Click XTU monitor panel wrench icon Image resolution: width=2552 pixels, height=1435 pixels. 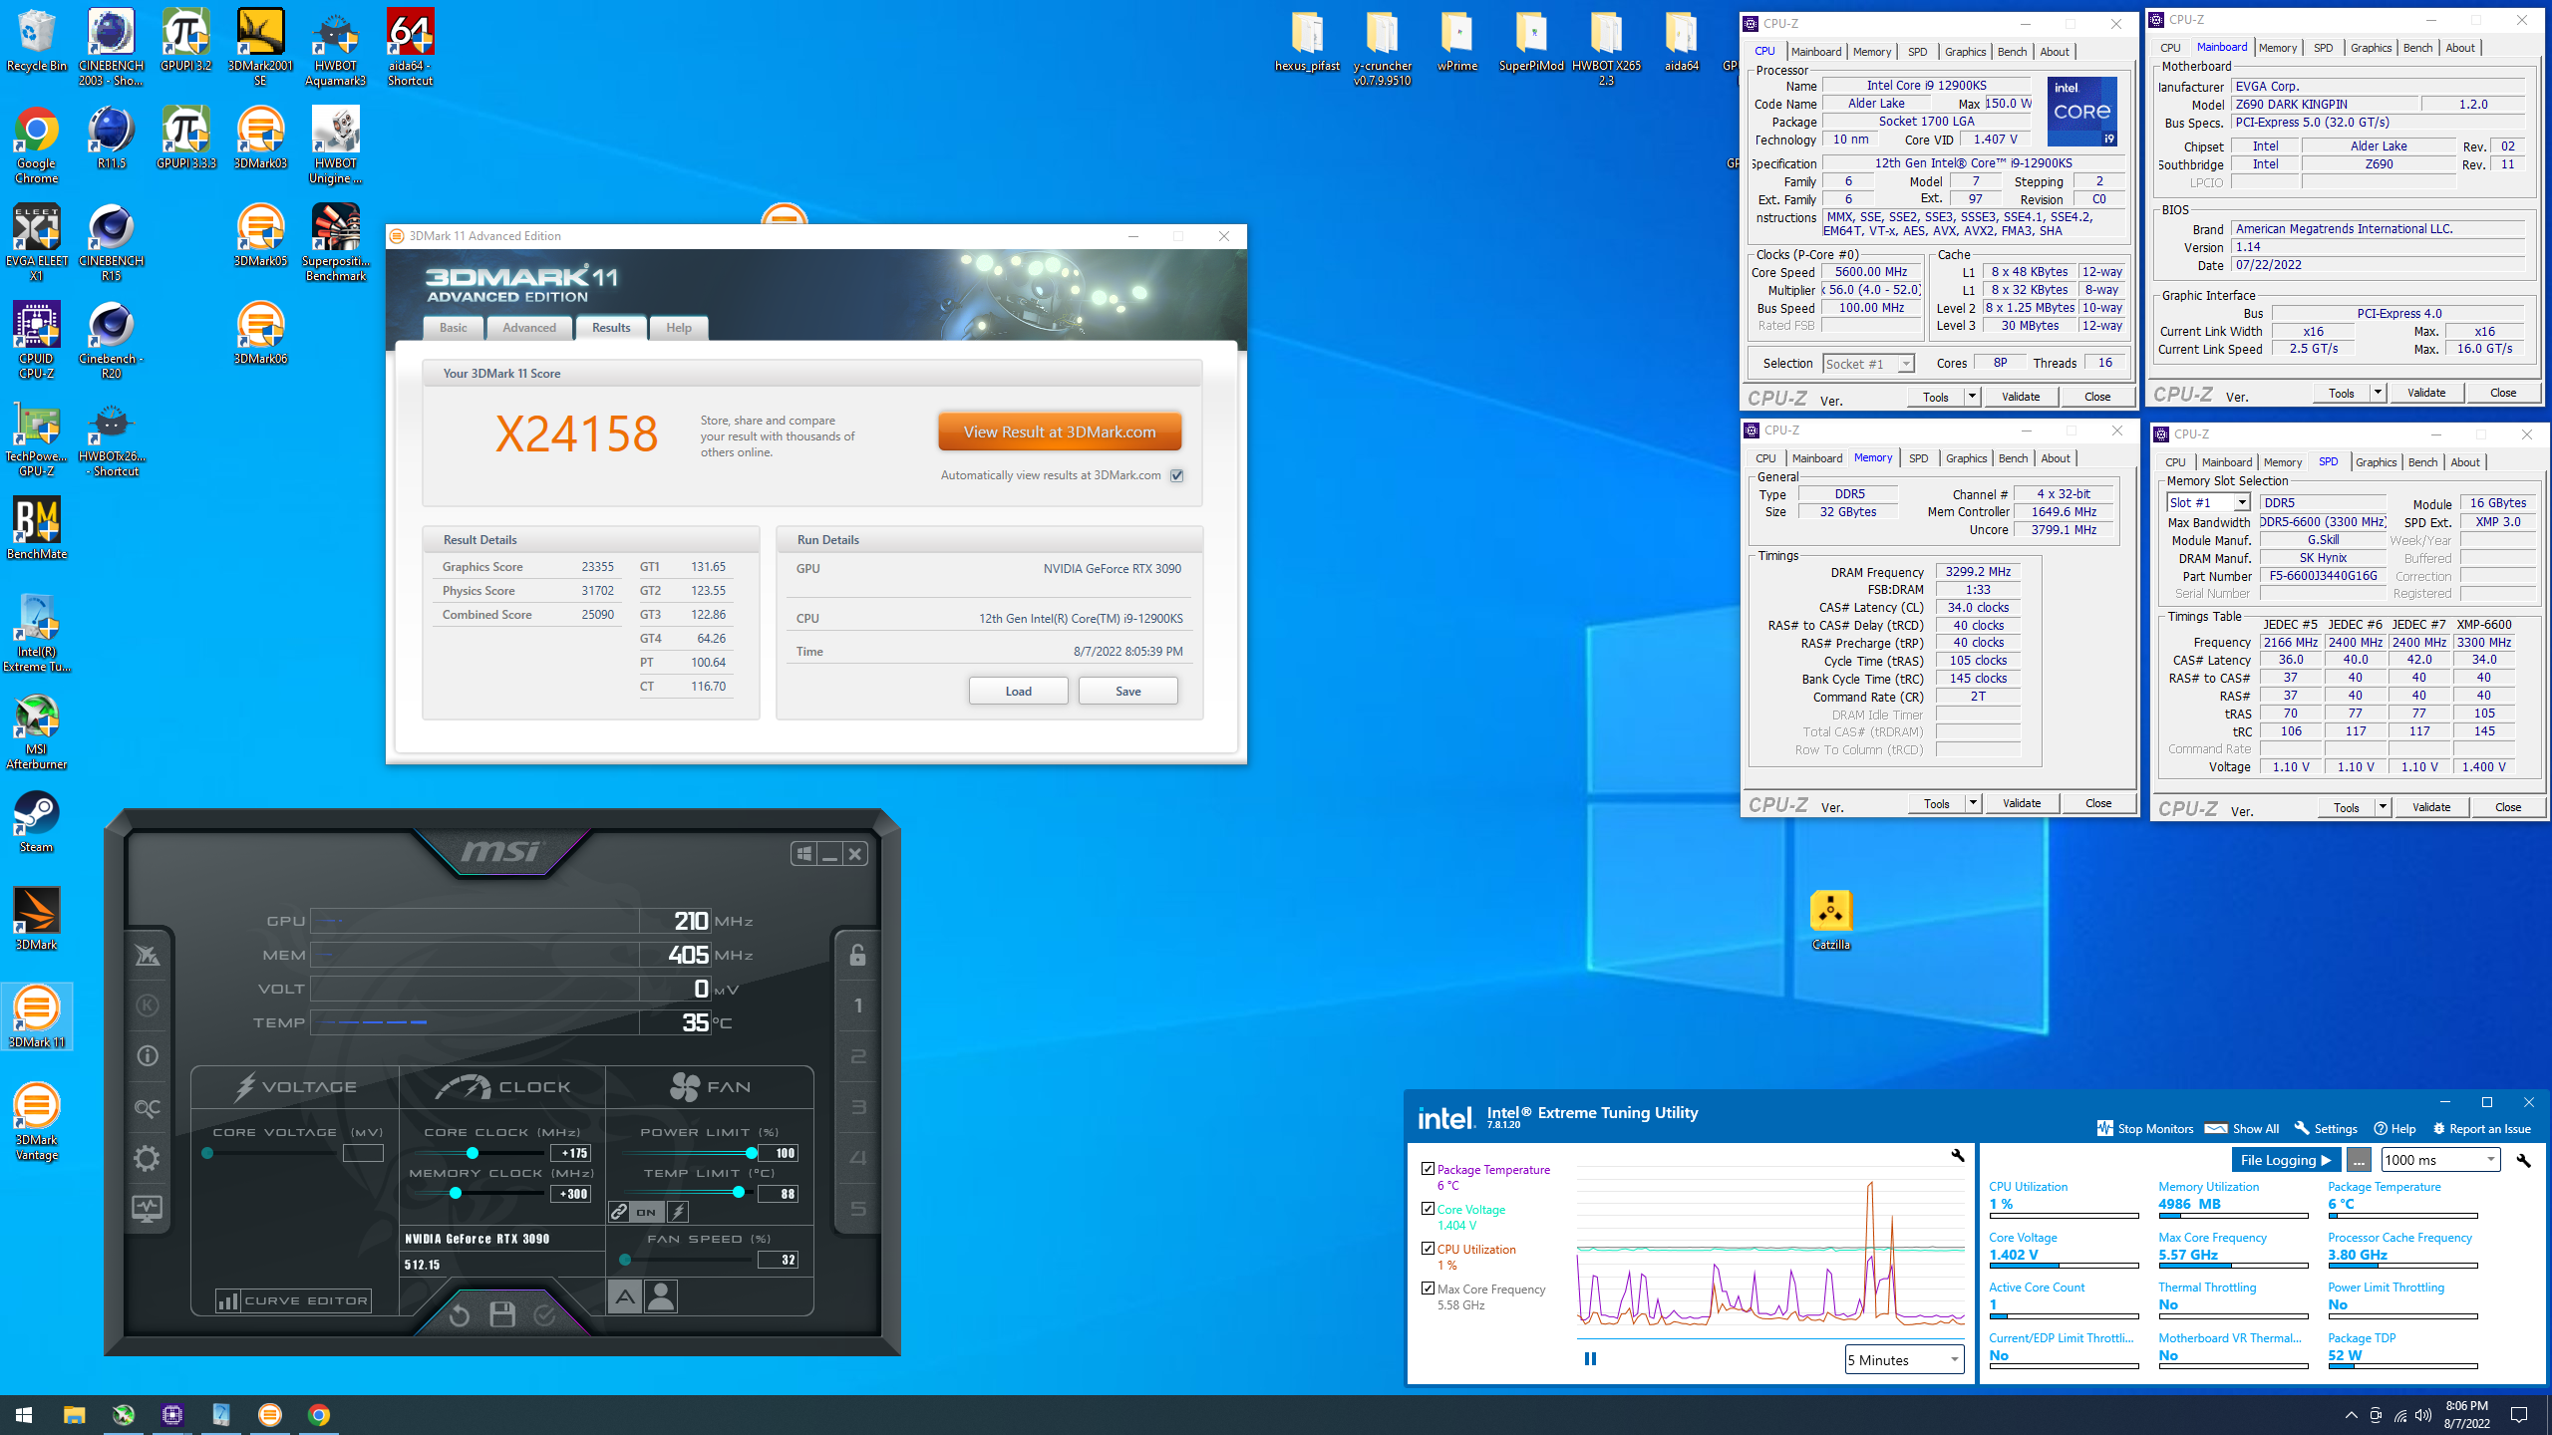pos(2523,1160)
